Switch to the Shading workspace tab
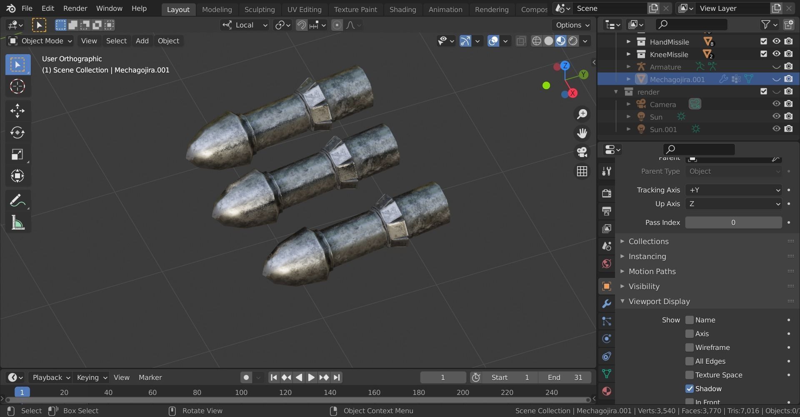The width and height of the screenshot is (800, 417). (402, 9)
